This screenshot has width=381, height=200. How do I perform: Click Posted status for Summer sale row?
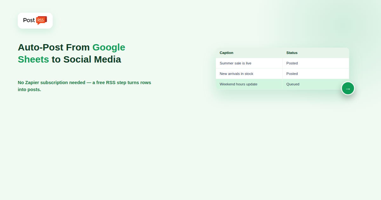click(316, 63)
